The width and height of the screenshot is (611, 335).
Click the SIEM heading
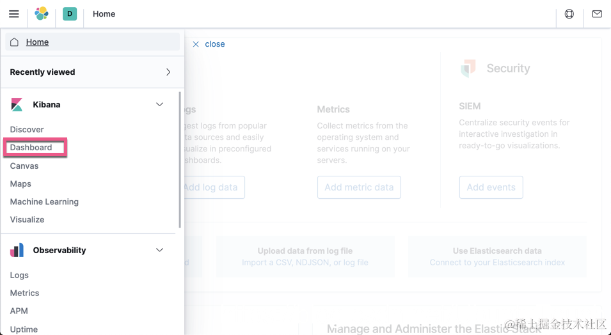coord(470,106)
